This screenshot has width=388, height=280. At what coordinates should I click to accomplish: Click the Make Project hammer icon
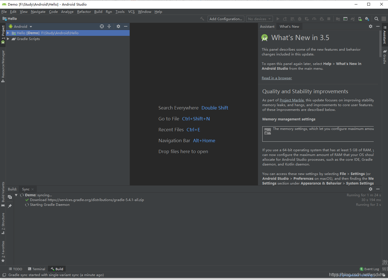tap(202, 19)
